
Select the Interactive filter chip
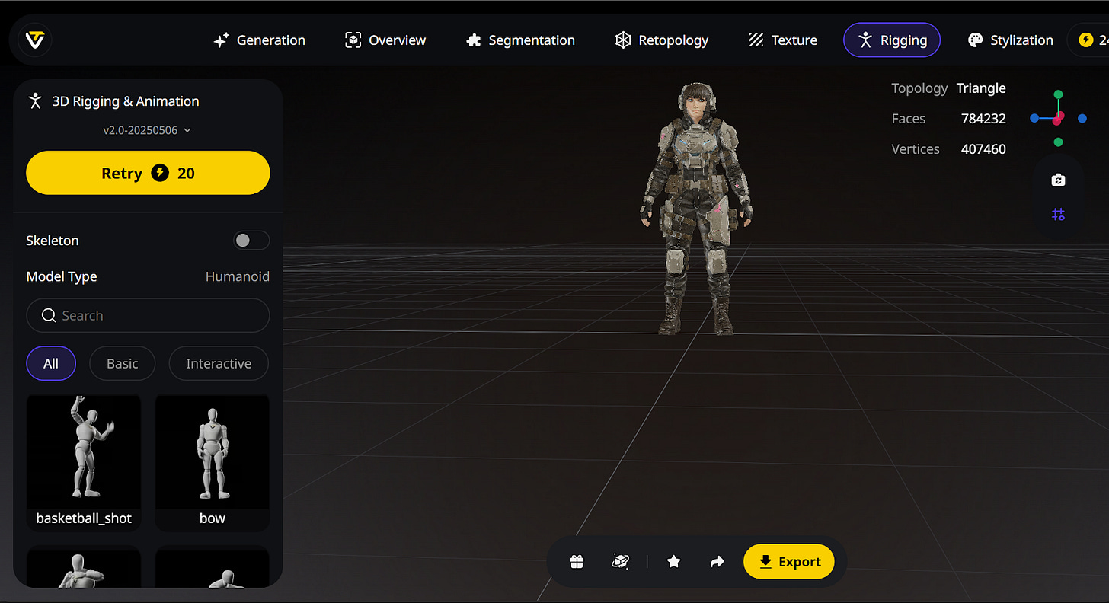coord(219,364)
